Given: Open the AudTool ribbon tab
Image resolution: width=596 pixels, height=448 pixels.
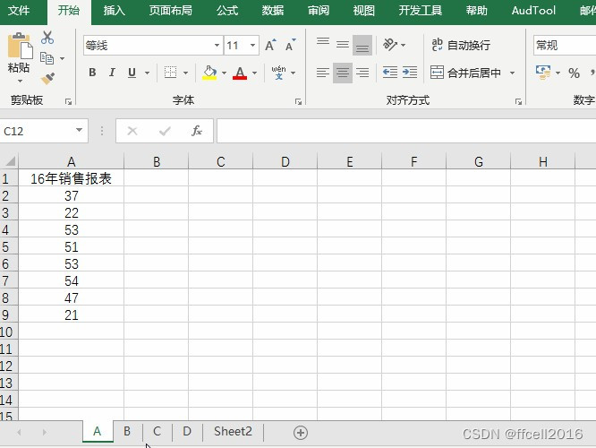Looking at the screenshot, I should click(x=533, y=11).
